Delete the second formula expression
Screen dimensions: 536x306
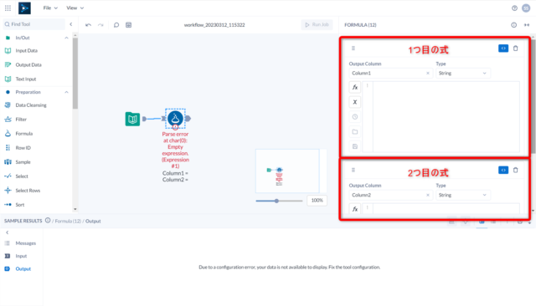pos(516,171)
